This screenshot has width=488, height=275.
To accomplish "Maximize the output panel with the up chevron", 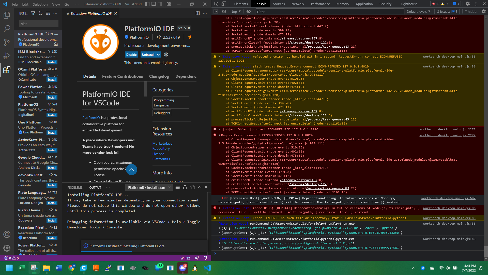I will click(x=200, y=187).
